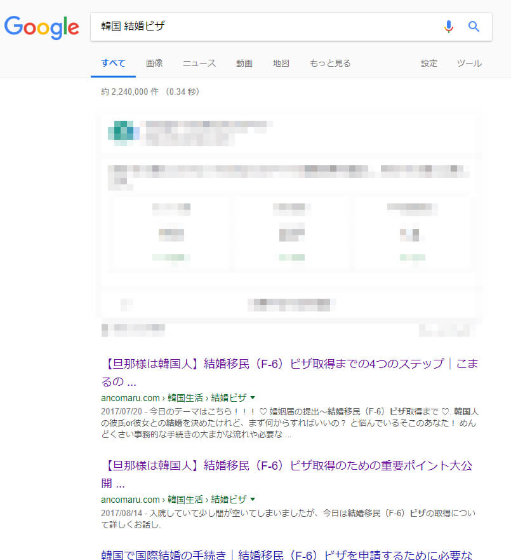Viewport: 511px width, 560px height.
Task: Click the blue magnifier search button
Action: coord(474,27)
